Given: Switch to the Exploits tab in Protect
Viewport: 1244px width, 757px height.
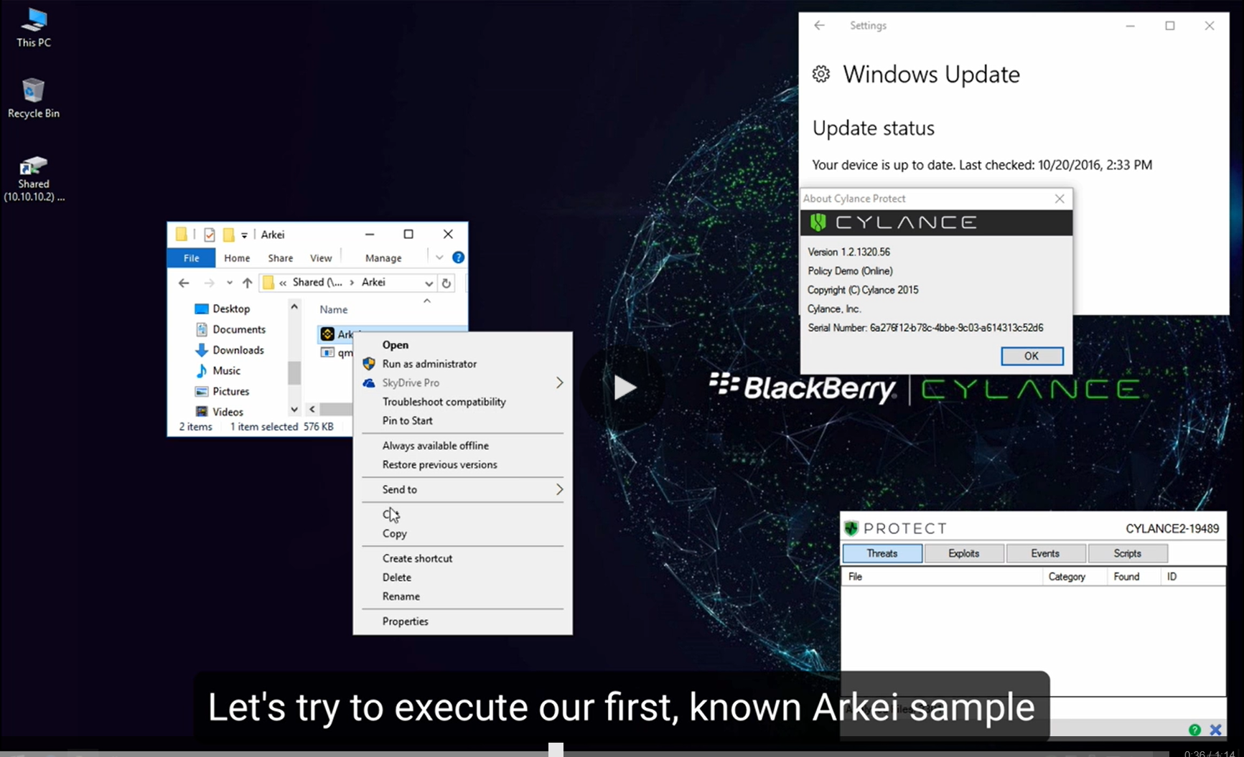Looking at the screenshot, I should pos(963,553).
